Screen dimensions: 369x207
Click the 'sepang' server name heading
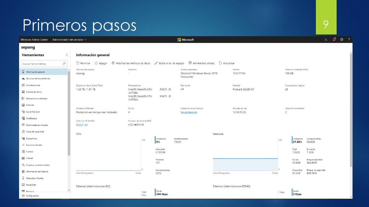point(28,47)
